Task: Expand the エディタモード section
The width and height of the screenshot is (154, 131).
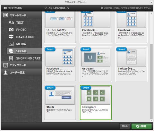Action: pyautogui.click(x=22, y=65)
